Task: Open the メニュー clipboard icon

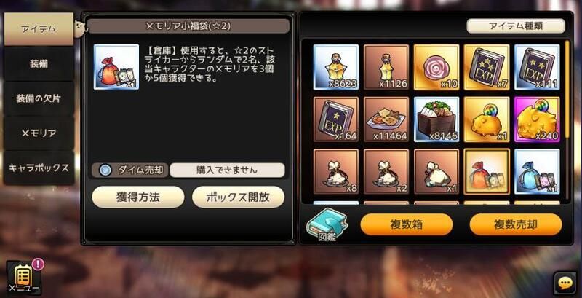Action: tap(23, 277)
